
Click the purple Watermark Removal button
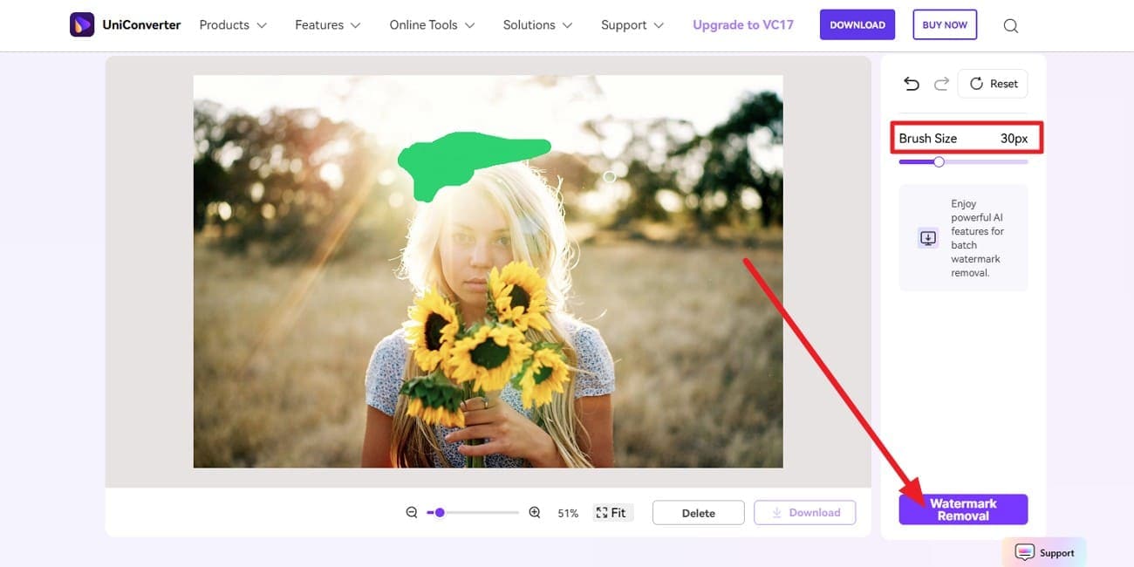tap(963, 509)
